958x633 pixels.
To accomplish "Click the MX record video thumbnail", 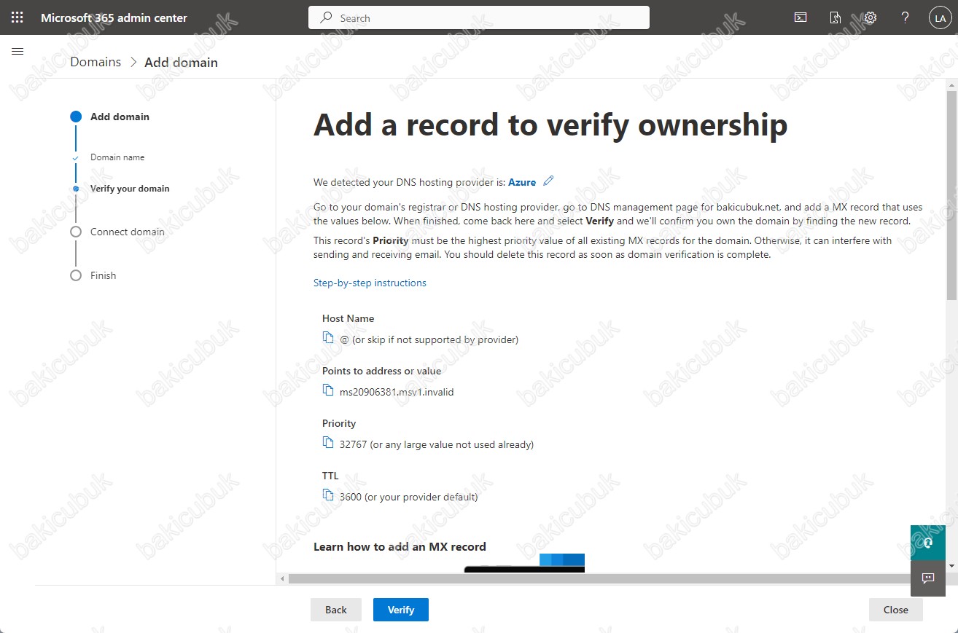I will click(x=524, y=563).
